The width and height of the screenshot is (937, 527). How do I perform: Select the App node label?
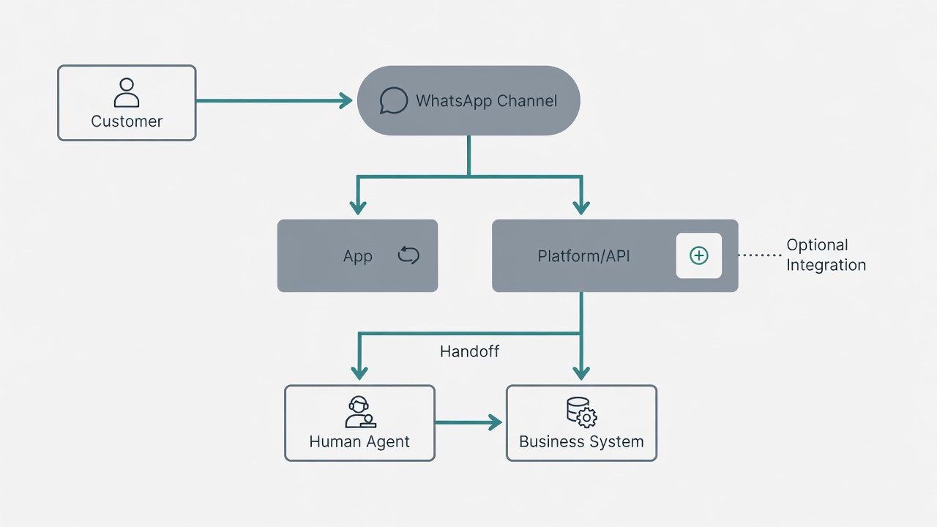click(358, 257)
